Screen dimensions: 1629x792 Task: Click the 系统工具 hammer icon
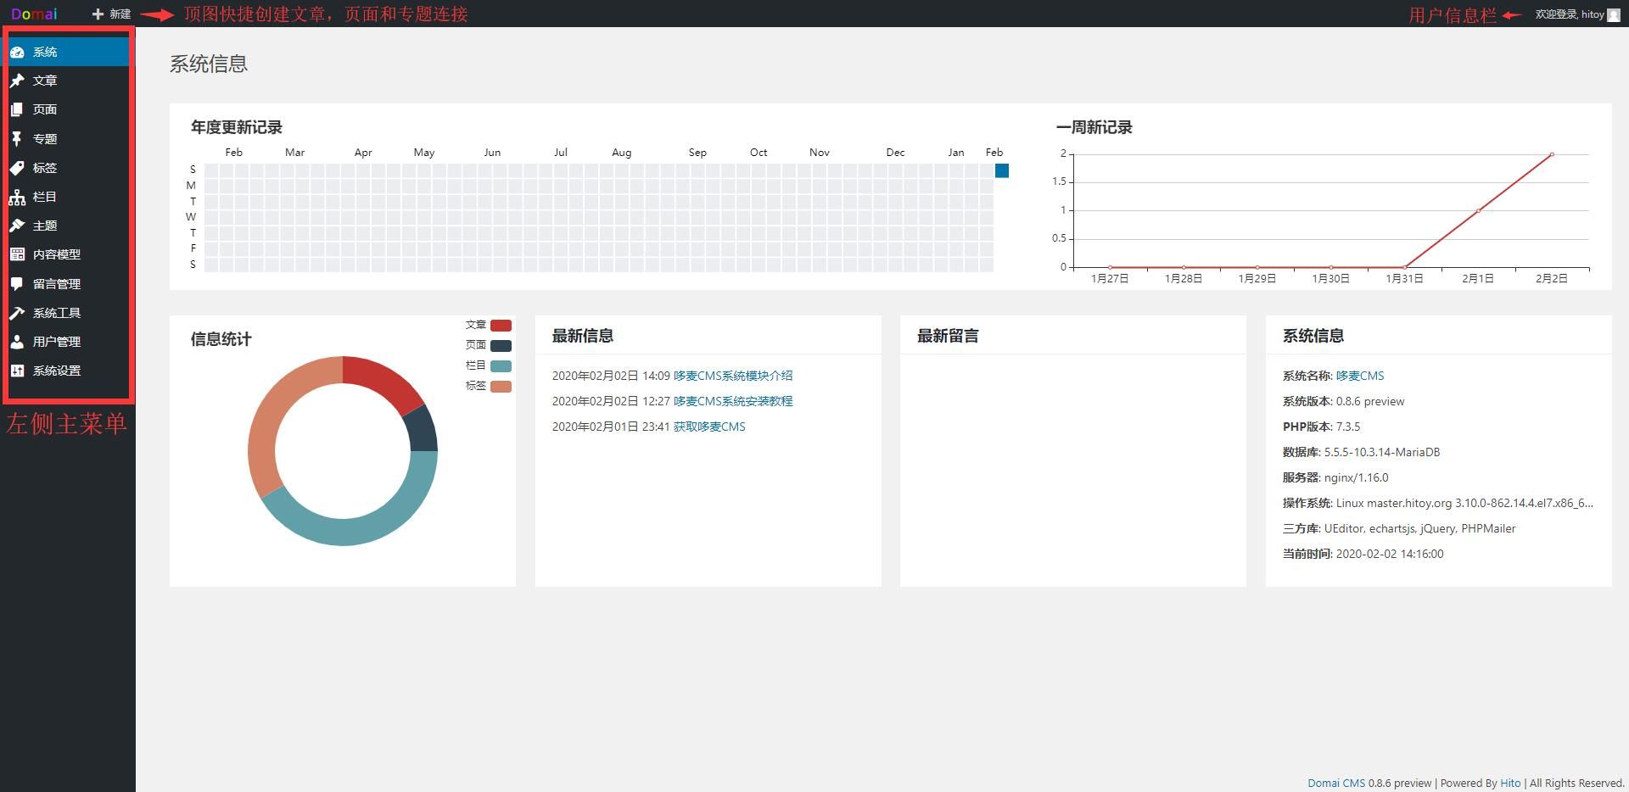17,313
